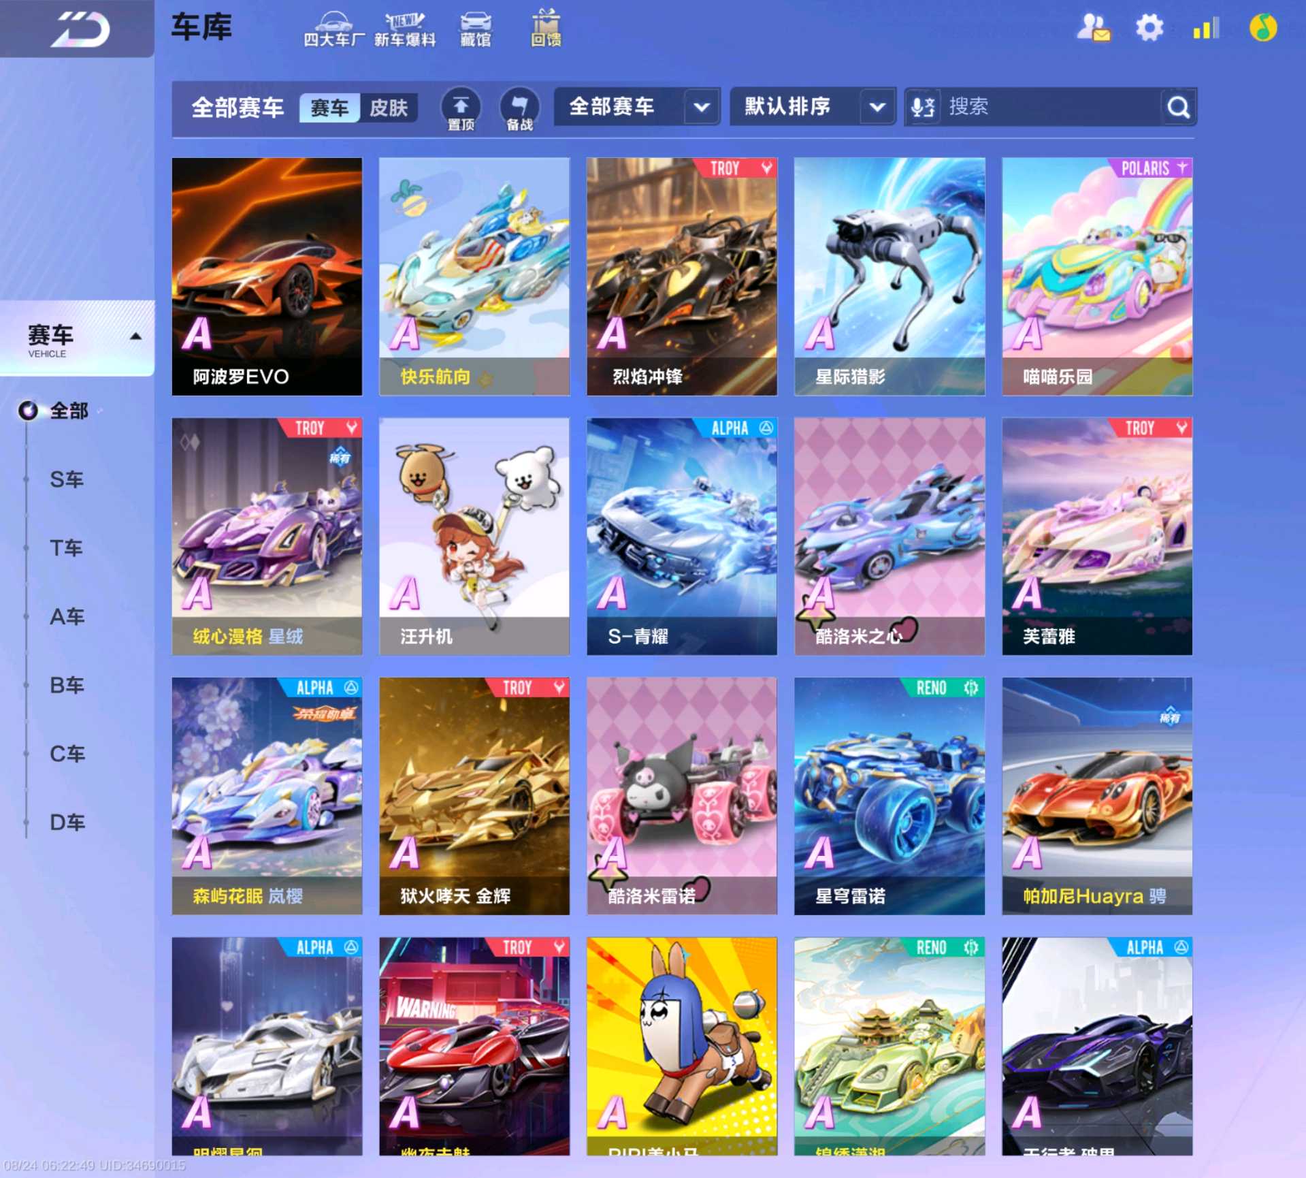Filter by T车 class
Viewport: 1306px width, 1178px height.
tap(67, 547)
